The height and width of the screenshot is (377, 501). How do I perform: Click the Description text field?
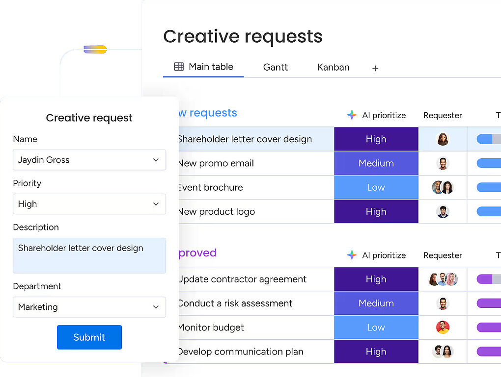(89, 255)
